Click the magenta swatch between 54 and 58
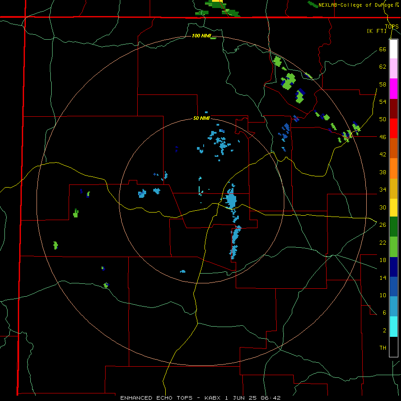401x401 pixels. pos(393,89)
